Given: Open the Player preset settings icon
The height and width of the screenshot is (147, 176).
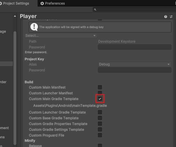Looking at the screenshot, I should point(171,17).
